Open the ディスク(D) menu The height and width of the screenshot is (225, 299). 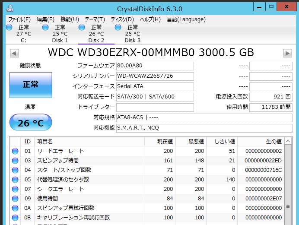pos(122,19)
